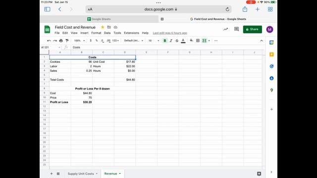
Task: Open the View menu
Action: [x=74, y=33]
